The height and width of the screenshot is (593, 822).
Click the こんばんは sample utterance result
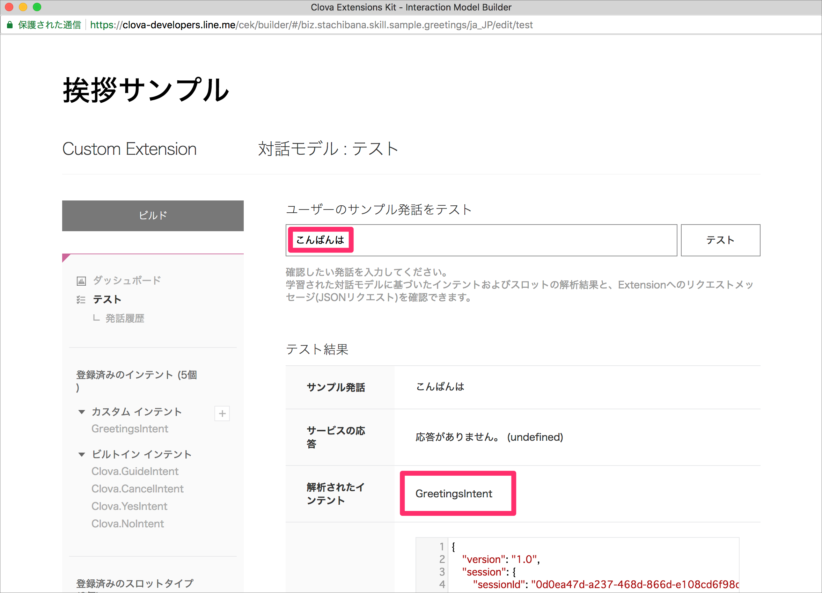(440, 387)
